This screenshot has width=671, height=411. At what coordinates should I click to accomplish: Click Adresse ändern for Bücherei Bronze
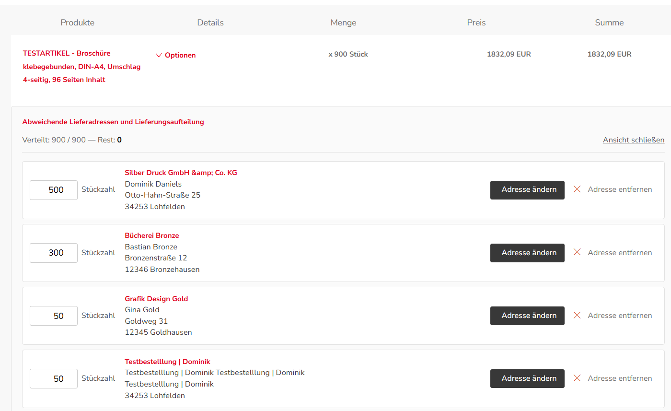click(527, 253)
